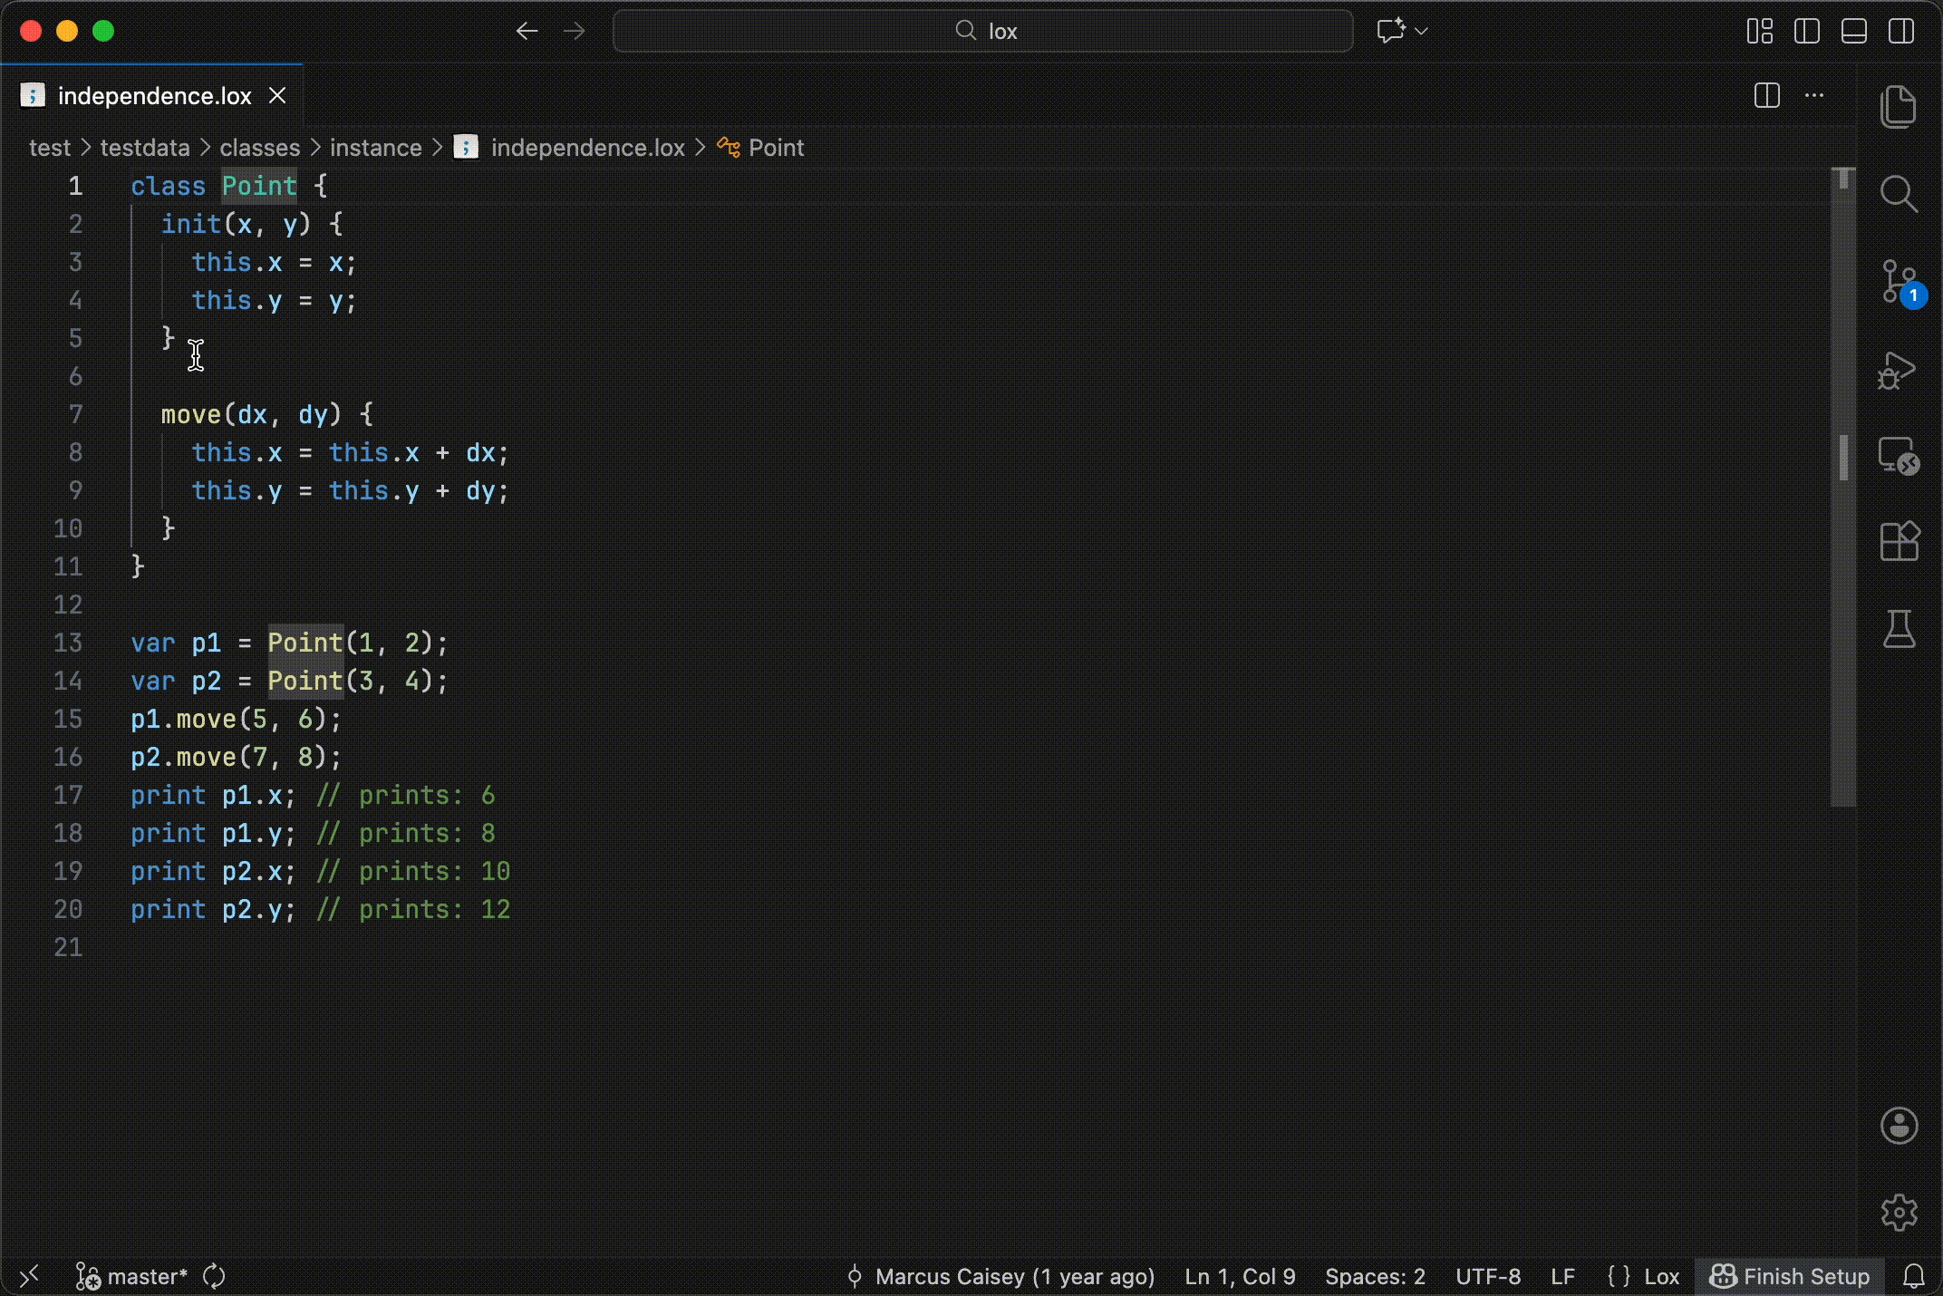Toggle the bottom panel visibility
This screenshot has height=1296, width=1943.
(1854, 32)
